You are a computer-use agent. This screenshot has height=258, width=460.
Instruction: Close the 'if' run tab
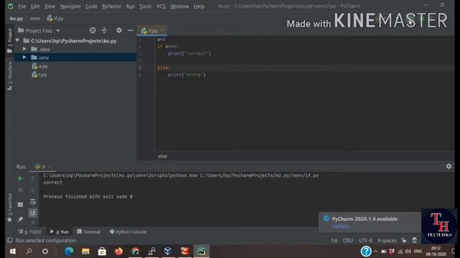pos(50,167)
